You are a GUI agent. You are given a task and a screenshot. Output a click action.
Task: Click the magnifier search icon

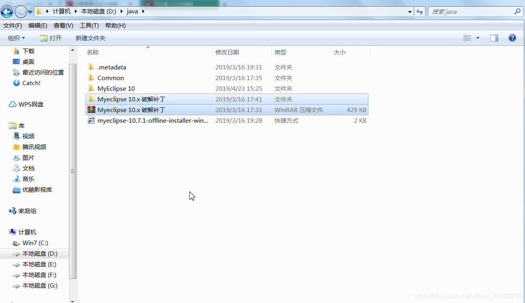pos(518,11)
